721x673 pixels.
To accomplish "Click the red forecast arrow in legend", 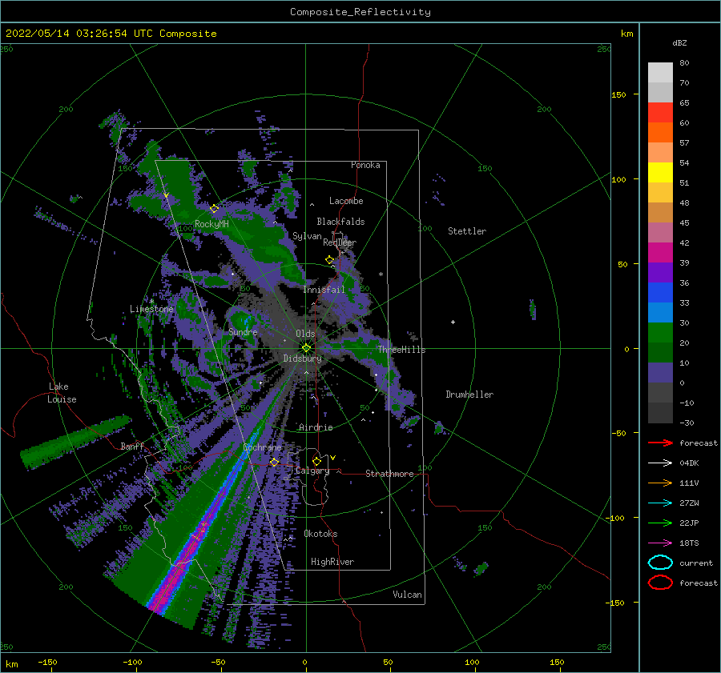I will click(660, 443).
